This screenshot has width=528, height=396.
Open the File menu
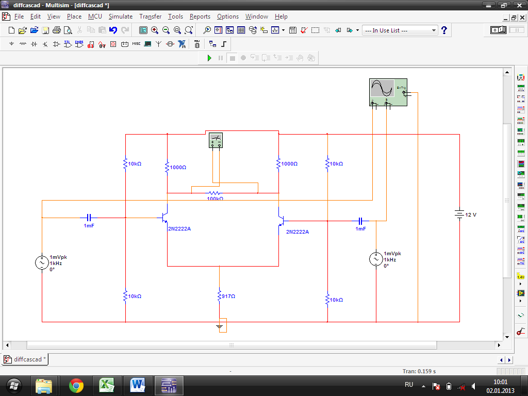coord(19,16)
